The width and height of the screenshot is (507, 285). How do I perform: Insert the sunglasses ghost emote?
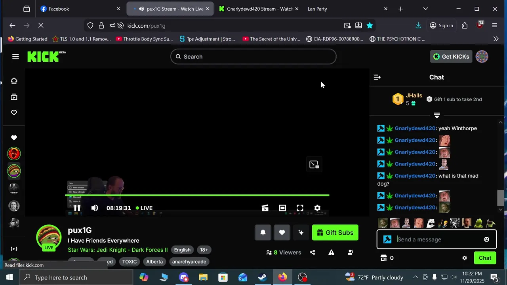click(x=430, y=223)
